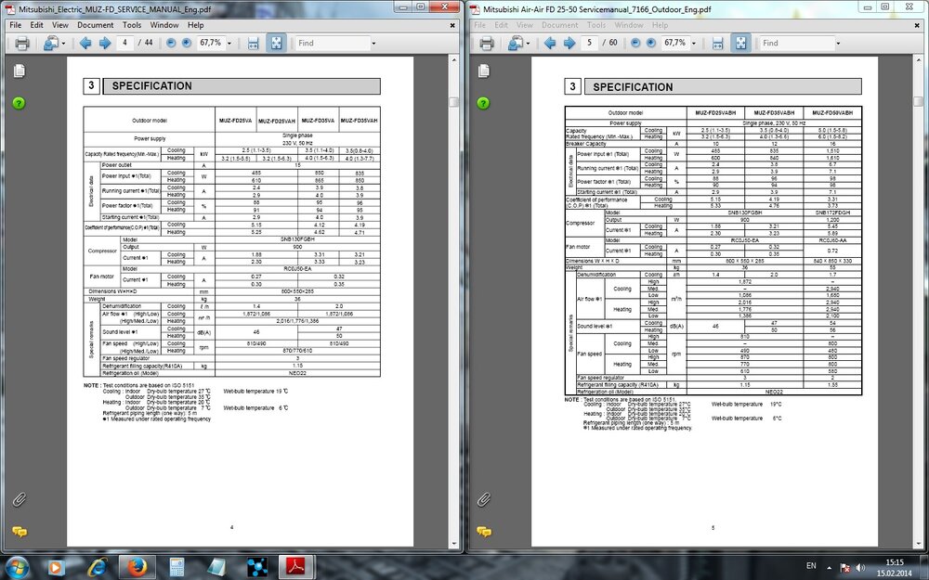The height and width of the screenshot is (580, 929).
Task: Open zoom level dropdown in left window
Action: (229, 44)
